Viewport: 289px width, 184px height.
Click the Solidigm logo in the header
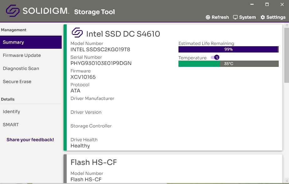37,11
